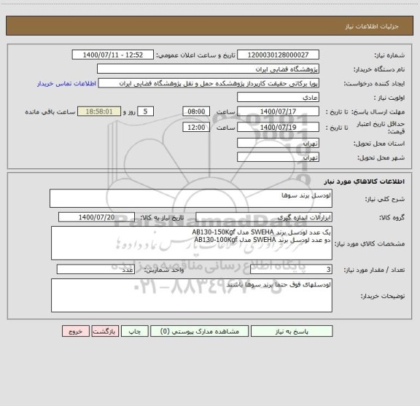
Task: Click the 'بازگشت' back button
Action: 105,331
